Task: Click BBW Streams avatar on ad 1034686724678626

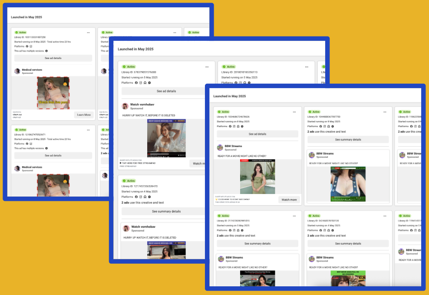Action: point(220,147)
